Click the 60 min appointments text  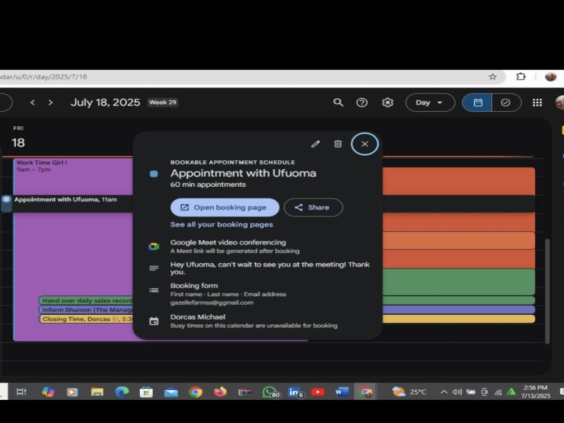coord(208,184)
